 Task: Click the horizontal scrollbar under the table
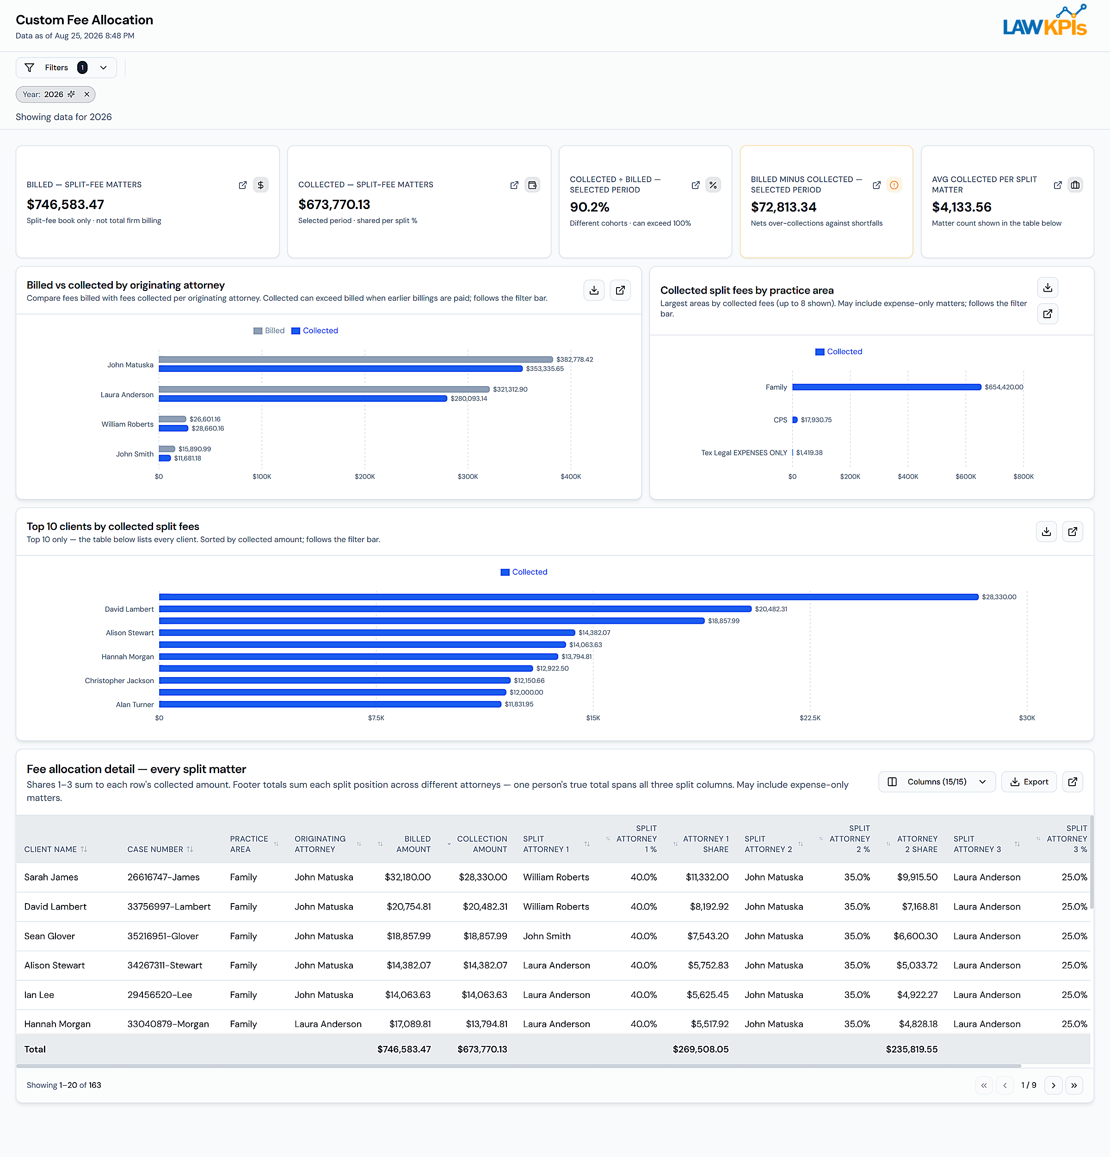[x=518, y=1065]
